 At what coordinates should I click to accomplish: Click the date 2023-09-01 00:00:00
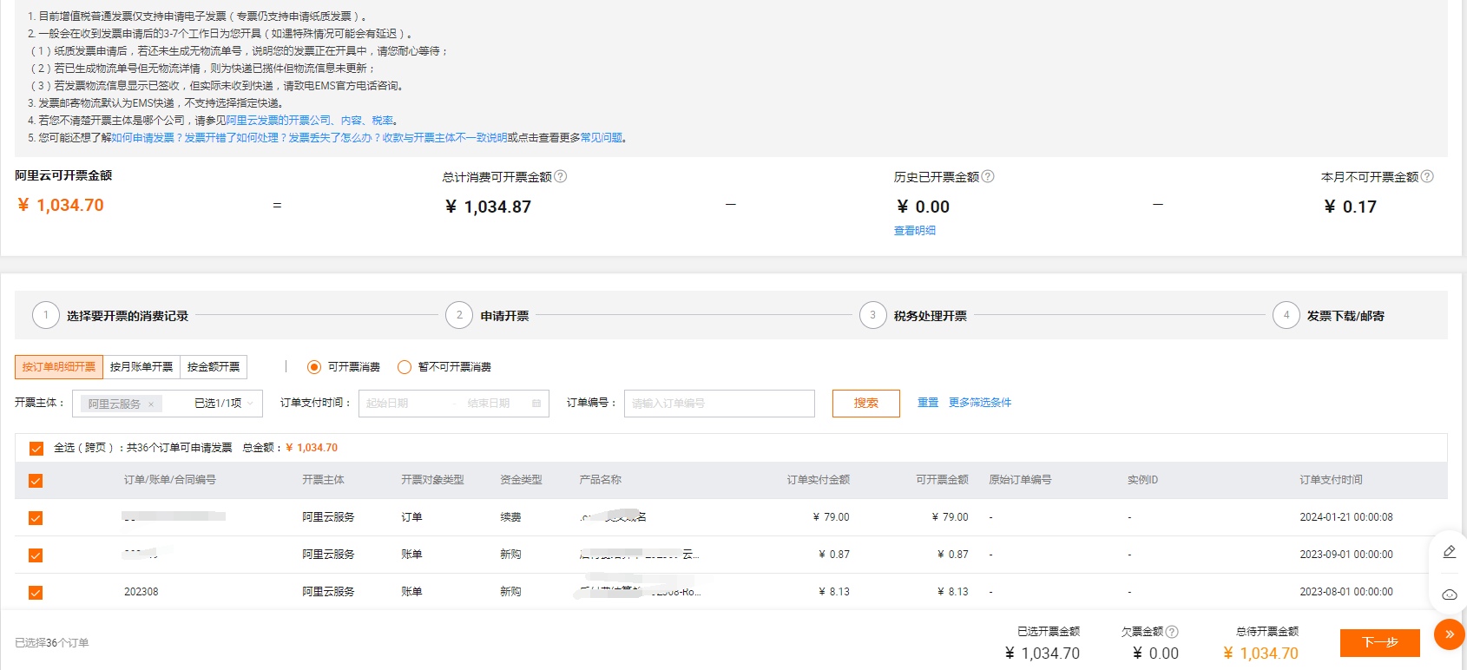click(x=1346, y=555)
